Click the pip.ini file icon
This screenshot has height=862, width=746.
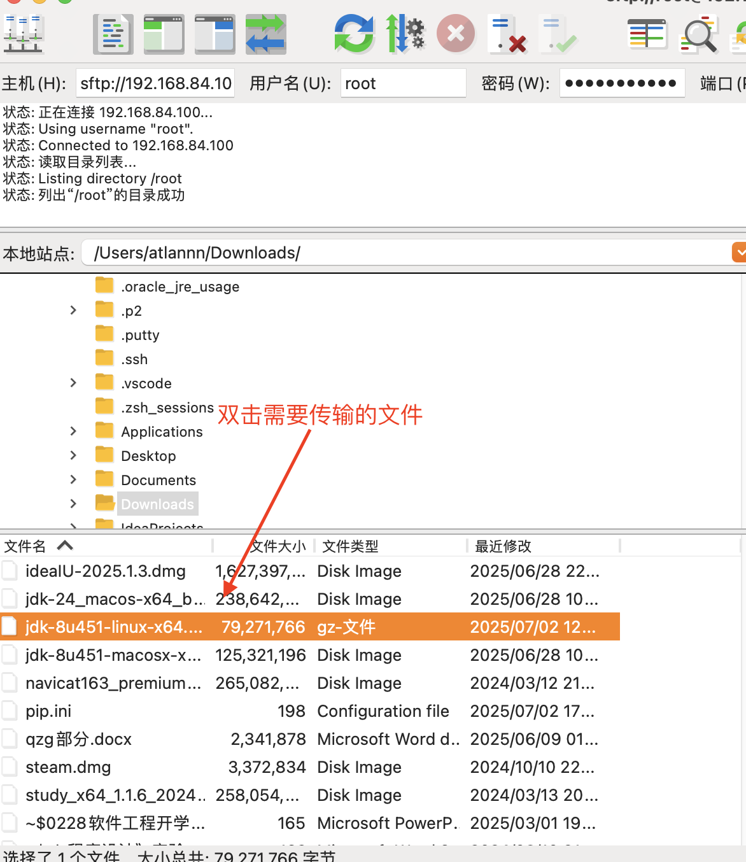click(x=10, y=711)
